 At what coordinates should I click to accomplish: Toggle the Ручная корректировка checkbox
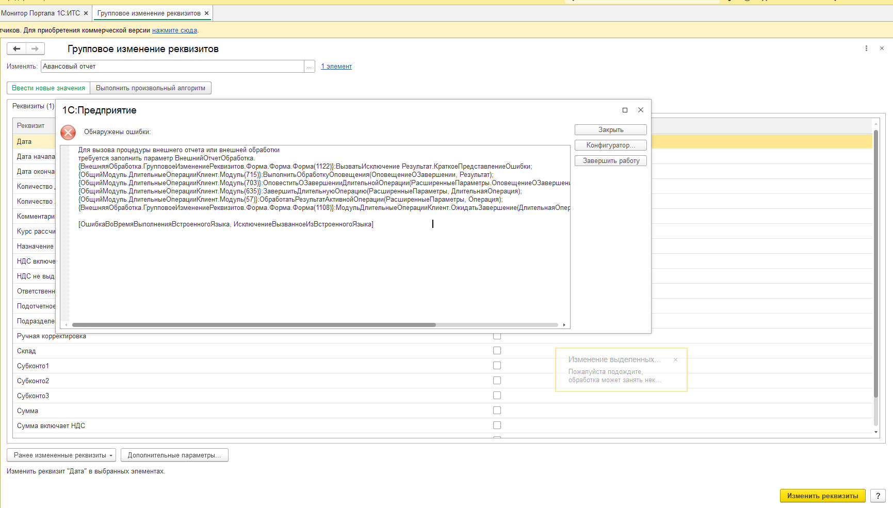click(x=497, y=336)
